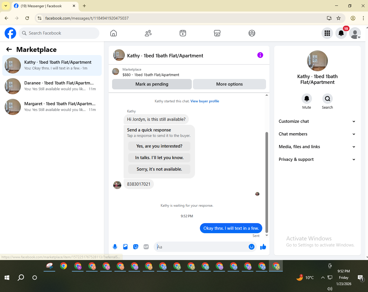The image size is (368, 292).
Task: Click site information icon in address bar
Action: tap(40, 18)
